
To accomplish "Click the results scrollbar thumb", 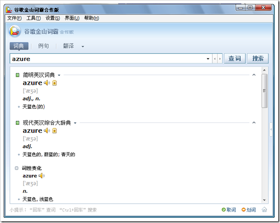I will (264, 91).
